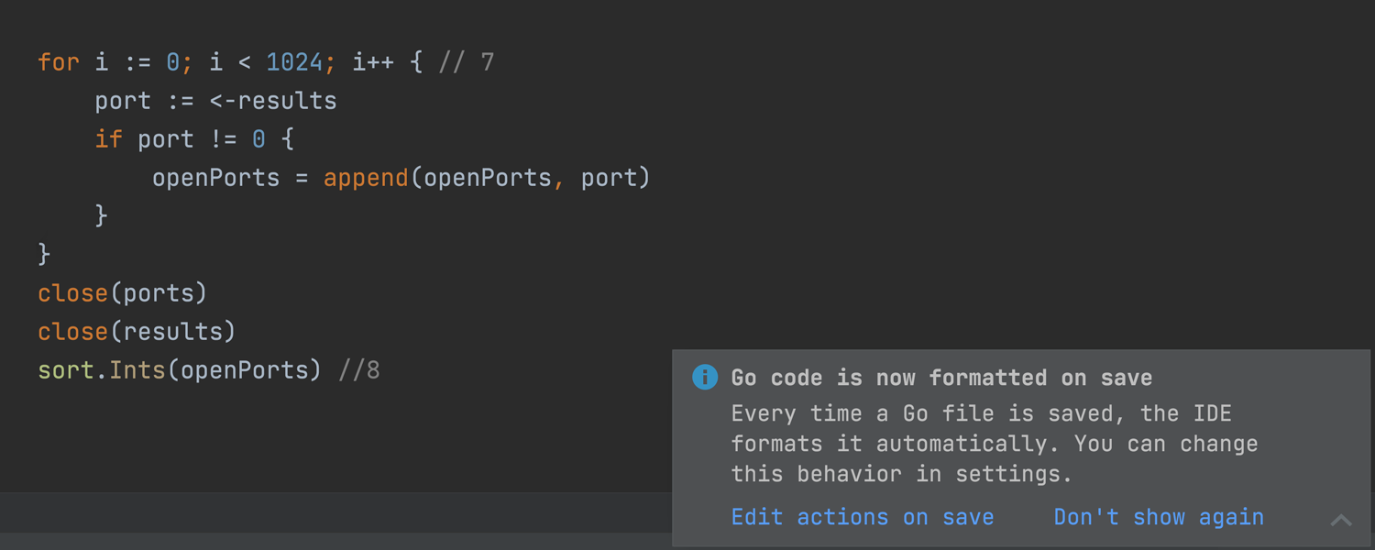Click the for loop's closing brace
The width and height of the screenshot is (1375, 550).
[44, 255]
